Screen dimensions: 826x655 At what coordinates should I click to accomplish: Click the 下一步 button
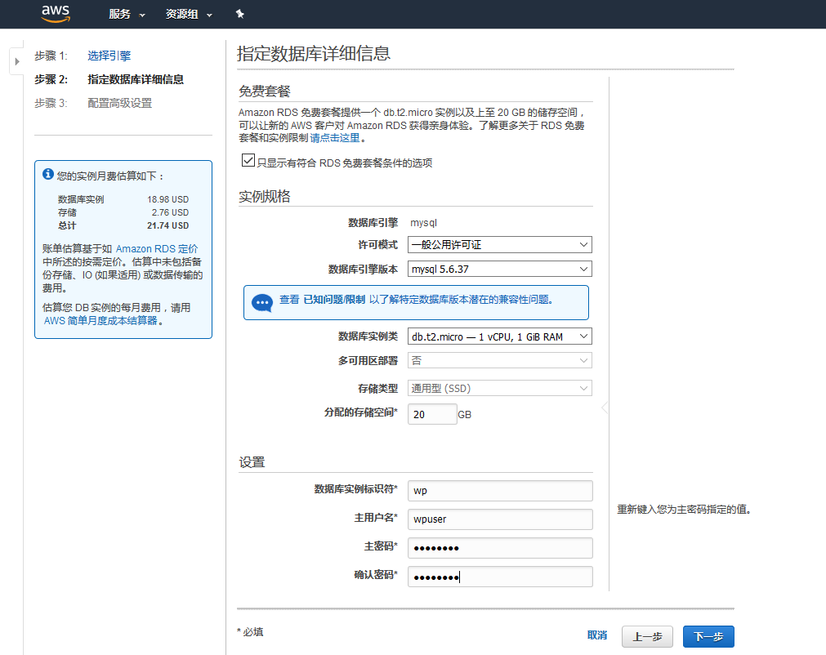[x=708, y=636]
